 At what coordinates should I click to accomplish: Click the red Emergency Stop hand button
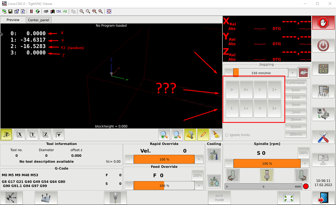click(x=323, y=22)
